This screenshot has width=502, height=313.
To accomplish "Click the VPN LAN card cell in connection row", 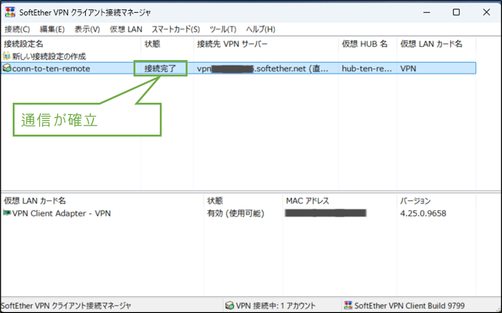I will pyautogui.click(x=408, y=69).
